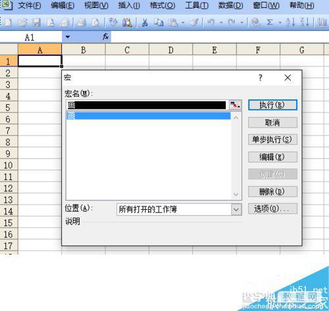Click the question mark help icon in 宏 dialog
This screenshot has width=329, height=311.
coord(261,78)
